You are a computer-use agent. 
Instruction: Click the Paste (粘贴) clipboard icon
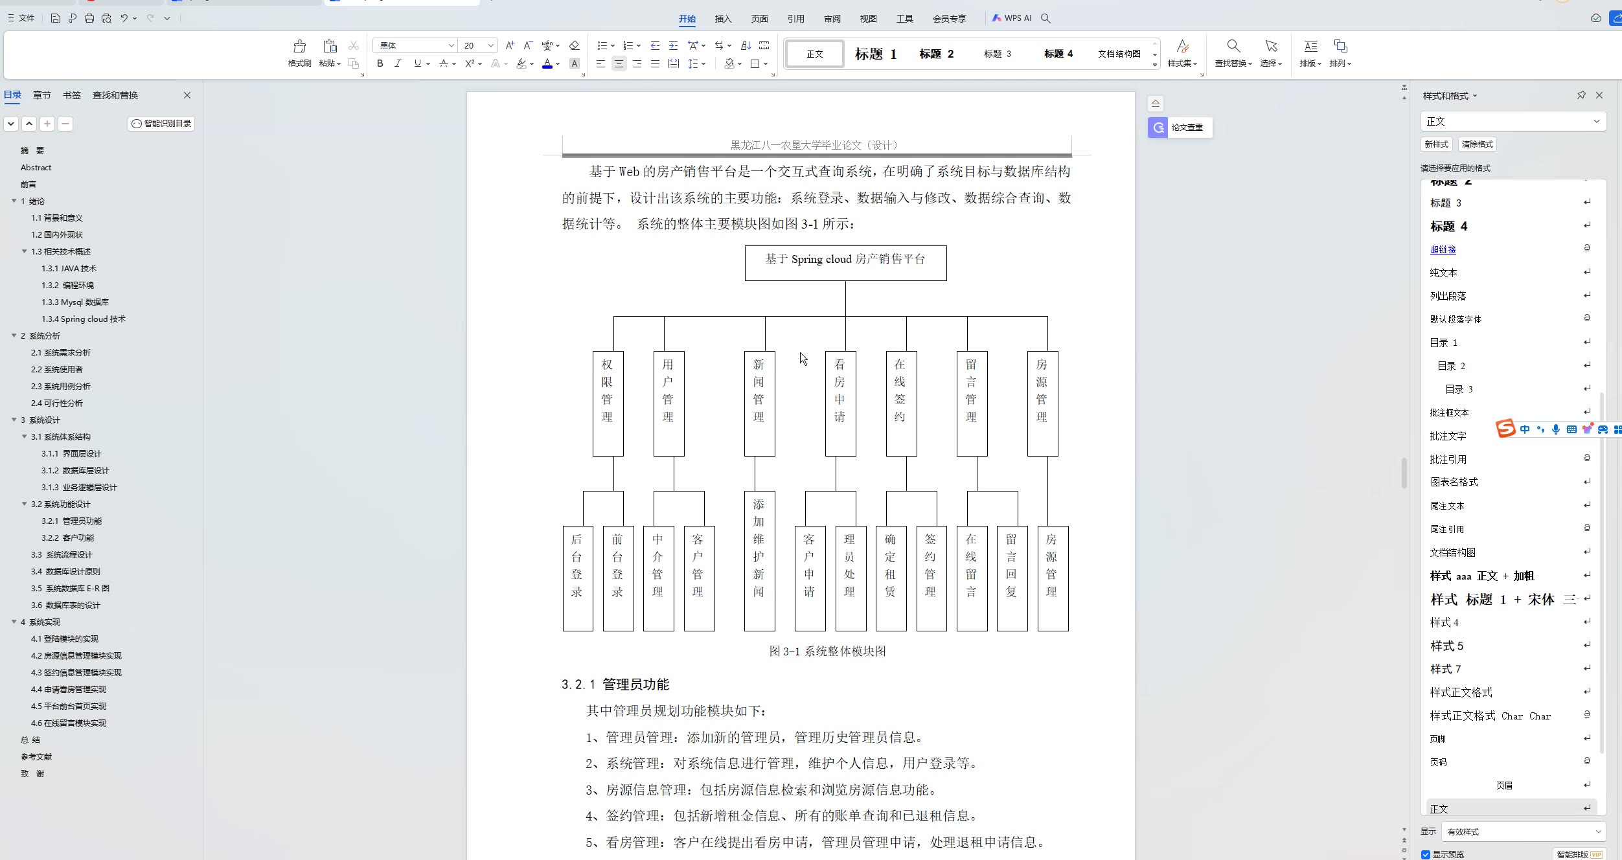(330, 47)
